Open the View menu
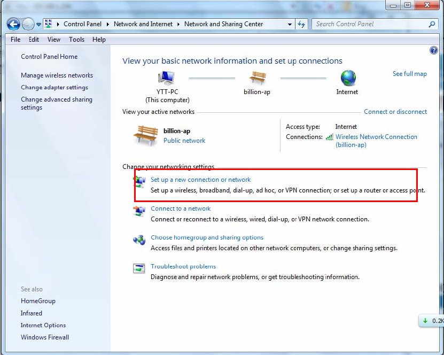 (x=54, y=40)
